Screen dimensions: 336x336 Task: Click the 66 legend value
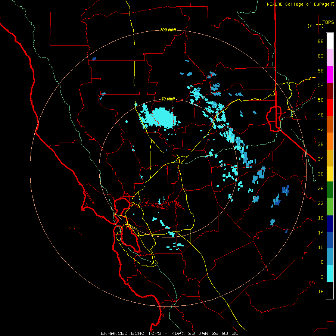(x=321, y=41)
